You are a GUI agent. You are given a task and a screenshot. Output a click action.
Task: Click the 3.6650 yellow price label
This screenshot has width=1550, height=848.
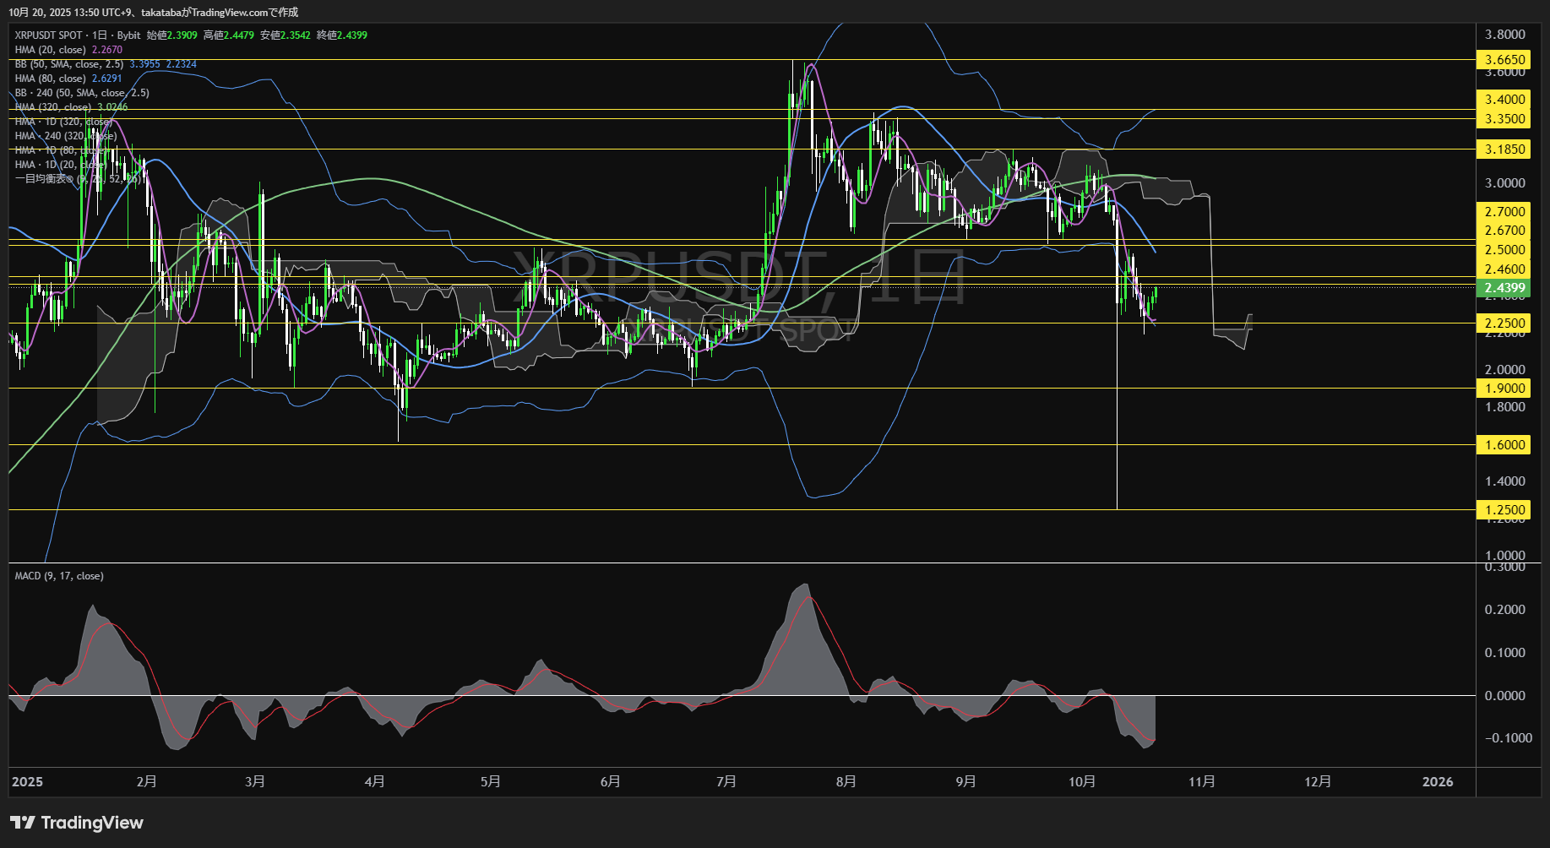[x=1504, y=59]
